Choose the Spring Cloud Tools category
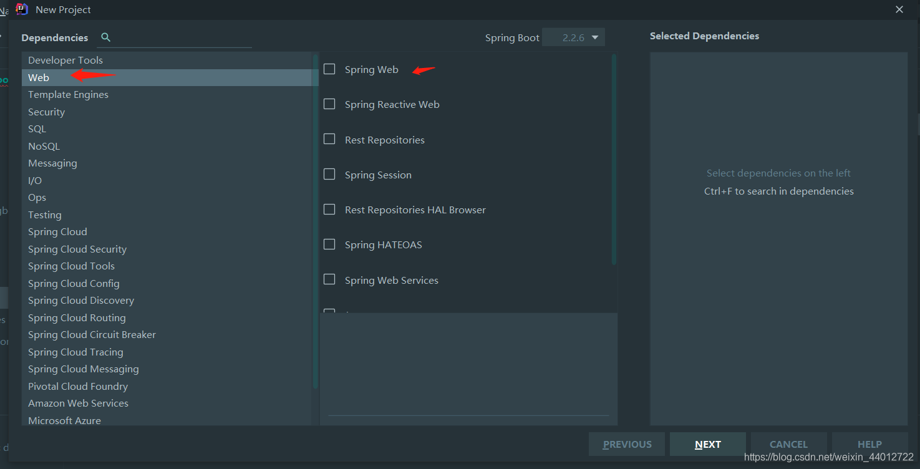 tap(167, 266)
